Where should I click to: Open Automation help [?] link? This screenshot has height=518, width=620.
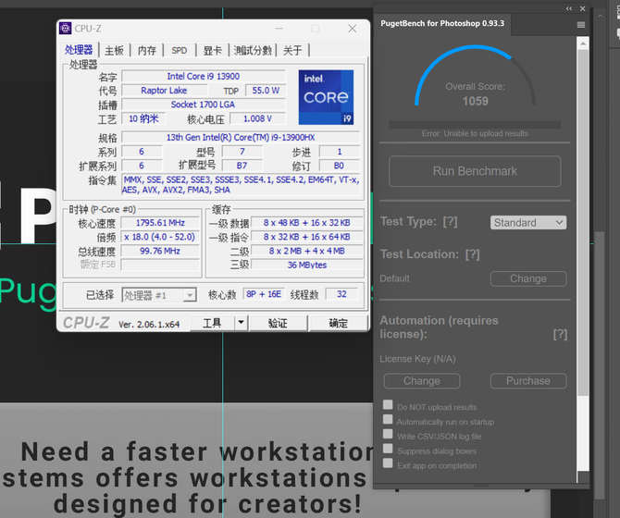[560, 335]
